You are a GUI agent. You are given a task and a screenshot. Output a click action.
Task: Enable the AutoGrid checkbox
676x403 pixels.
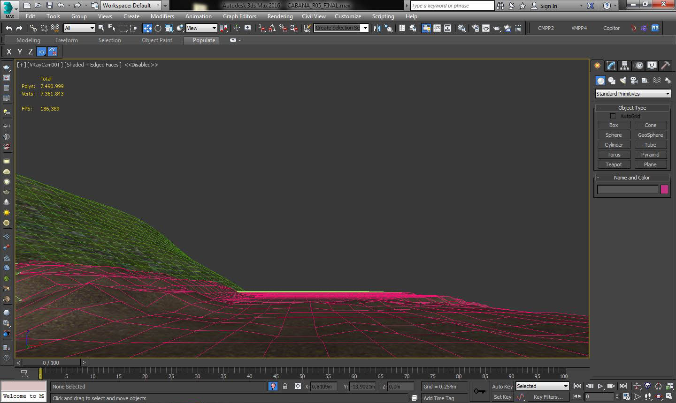[x=613, y=116]
